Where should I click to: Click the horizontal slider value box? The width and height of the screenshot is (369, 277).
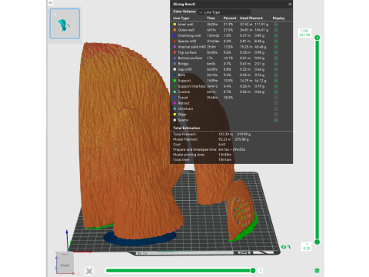pyautogui.click(x=261, y=270)
